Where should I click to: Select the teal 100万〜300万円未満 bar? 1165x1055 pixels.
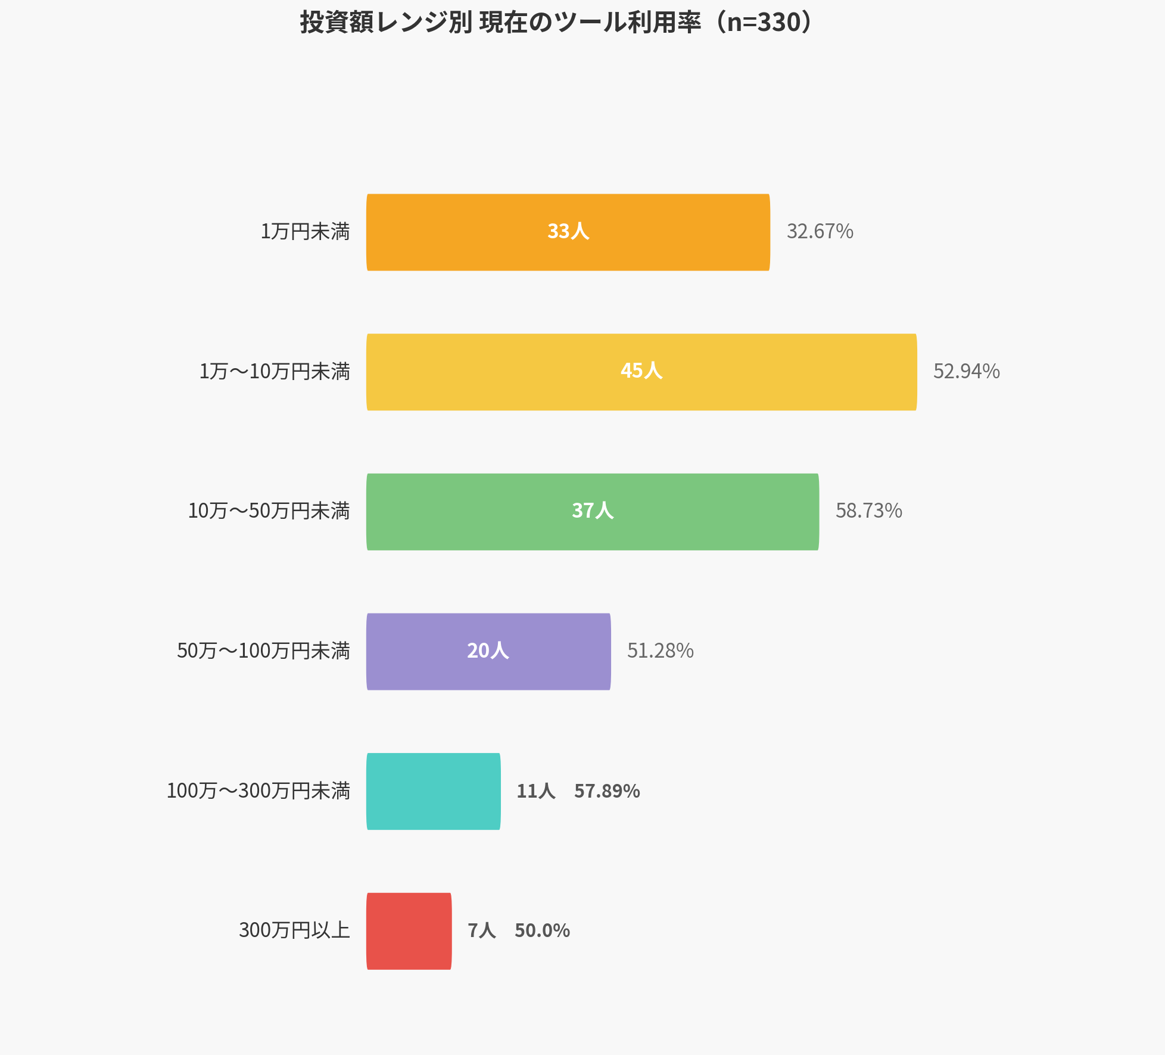[x=433, y=791]
